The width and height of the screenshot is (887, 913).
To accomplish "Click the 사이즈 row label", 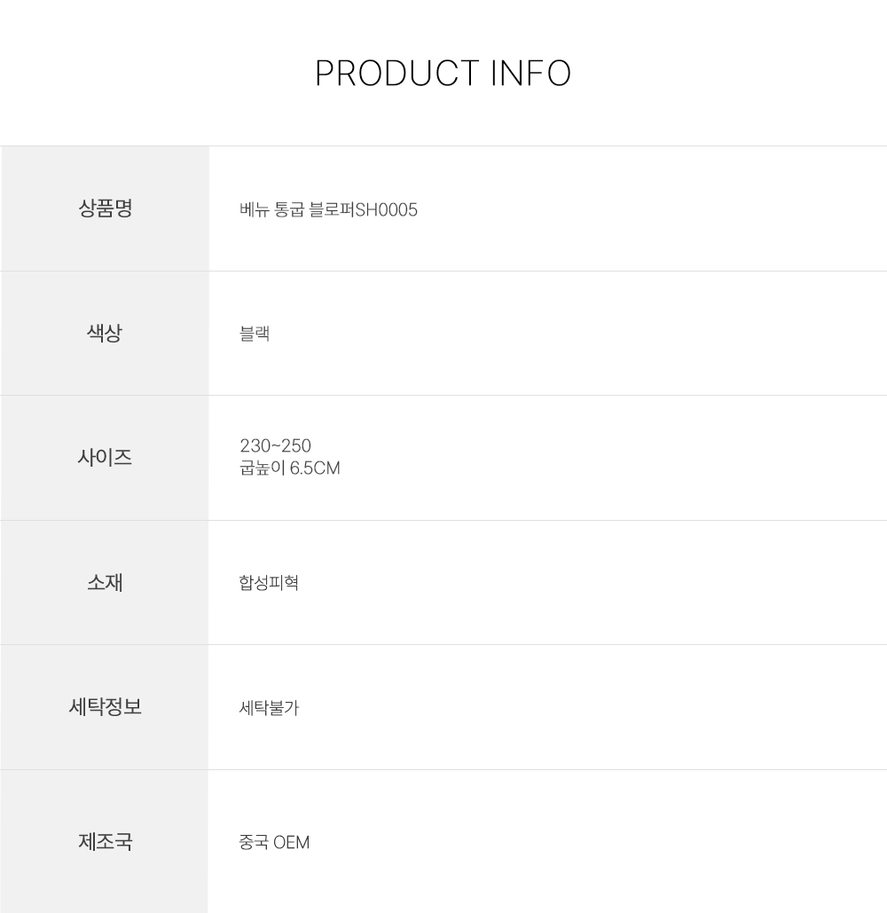I will coord(105,458).
